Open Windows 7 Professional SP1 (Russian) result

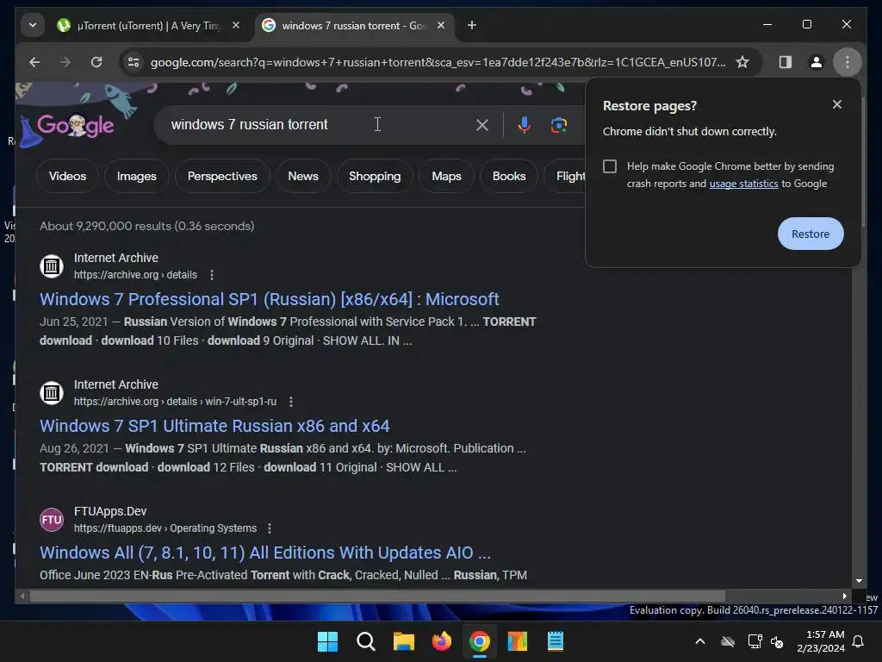[x=270, y=299]
